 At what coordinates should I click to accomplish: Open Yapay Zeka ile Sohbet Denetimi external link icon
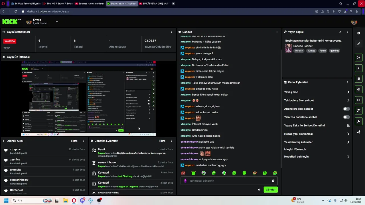[348, 126]
